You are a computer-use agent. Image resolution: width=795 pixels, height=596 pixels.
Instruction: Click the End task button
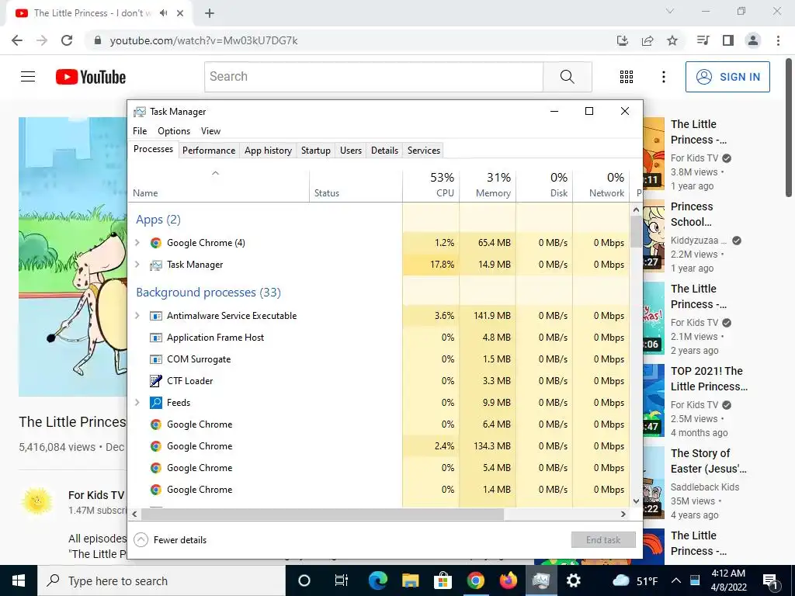tap(603, 540)
